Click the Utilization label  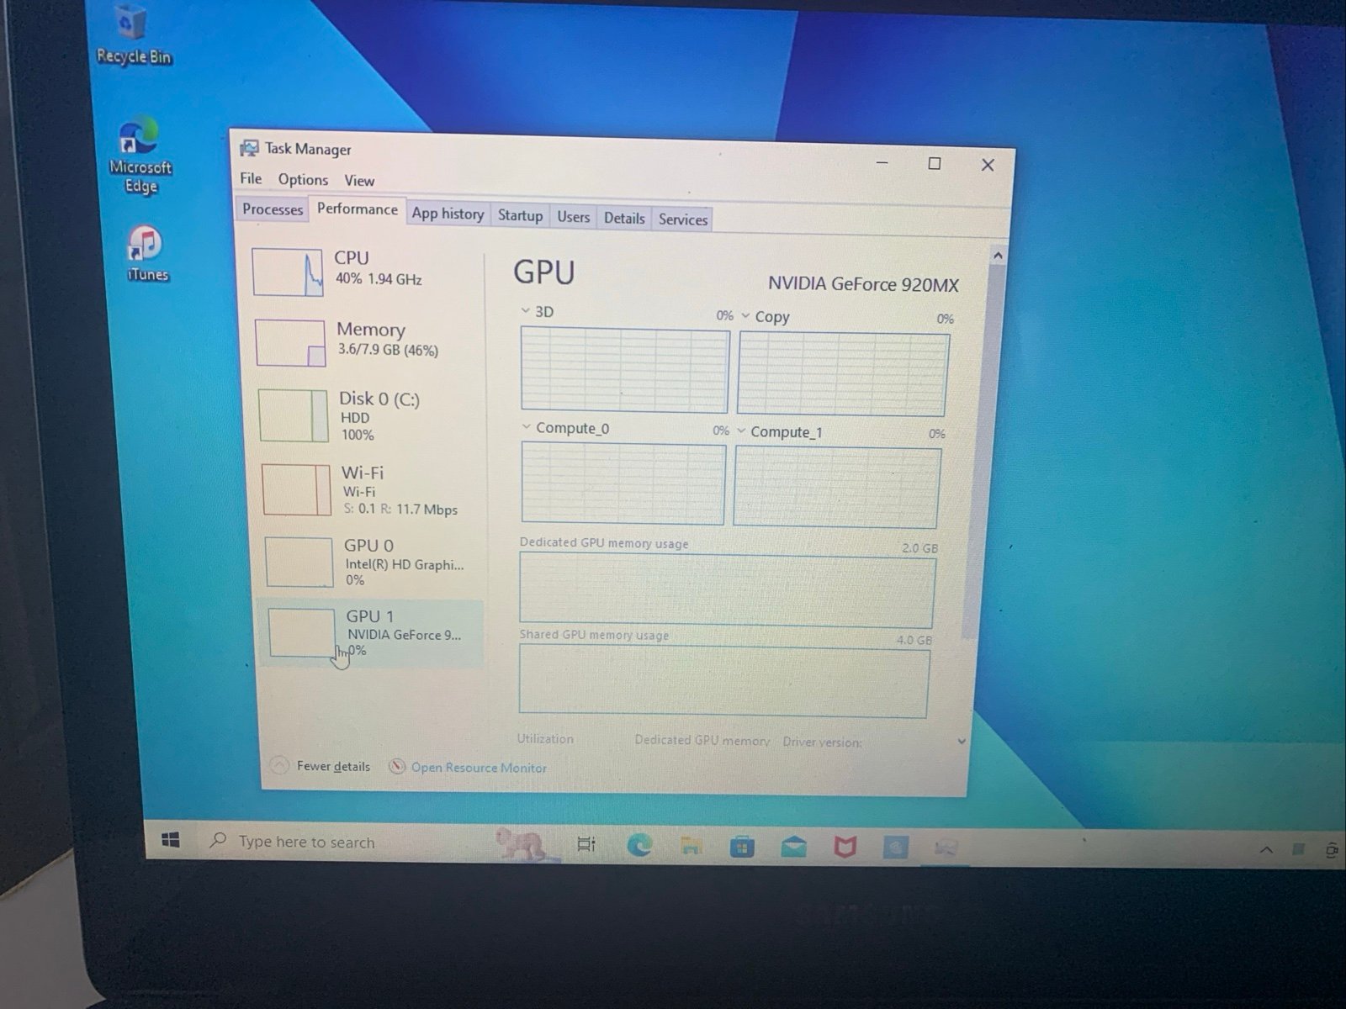coord(545,738)
